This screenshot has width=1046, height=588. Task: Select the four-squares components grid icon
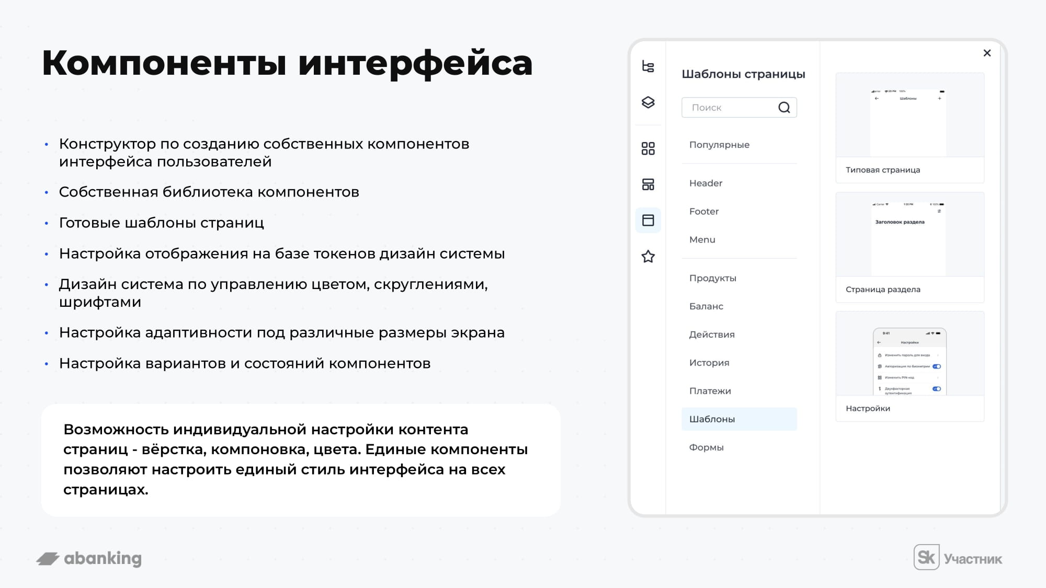click(x=648, y=148)
